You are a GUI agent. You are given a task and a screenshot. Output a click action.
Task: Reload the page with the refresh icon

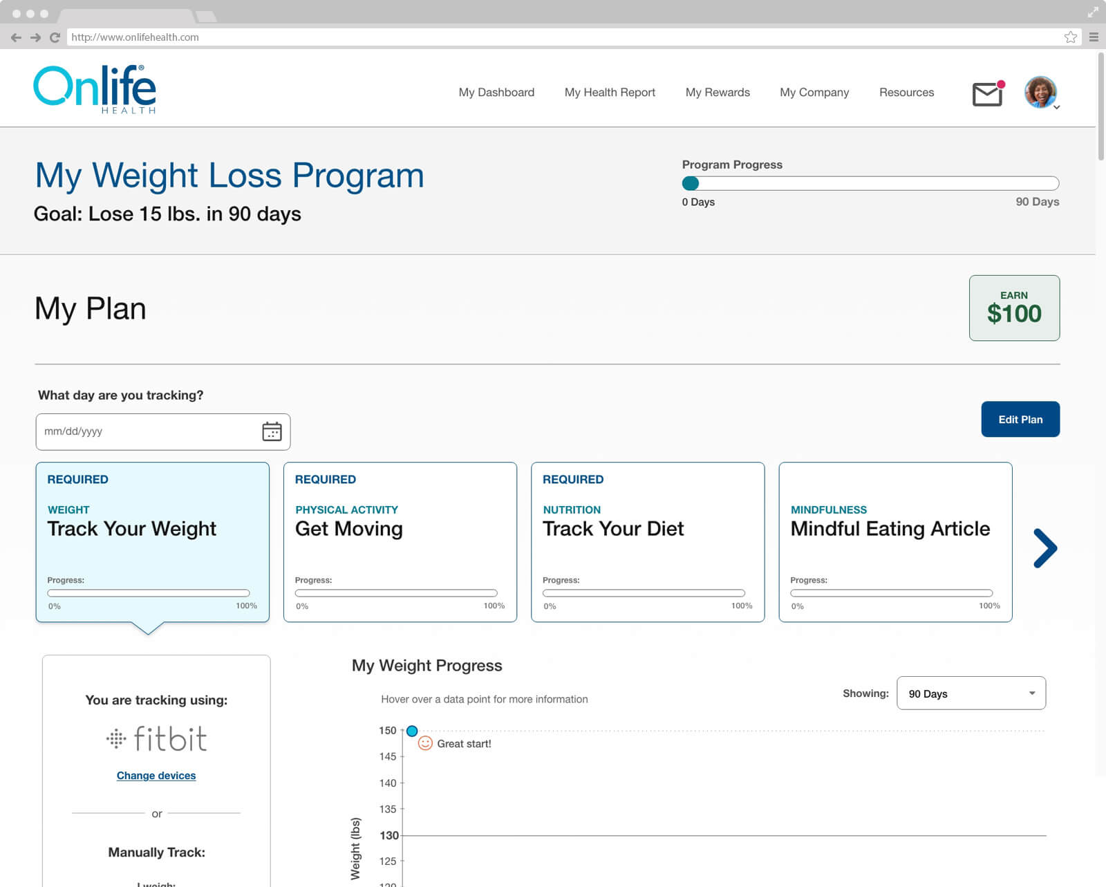point(55,37)
